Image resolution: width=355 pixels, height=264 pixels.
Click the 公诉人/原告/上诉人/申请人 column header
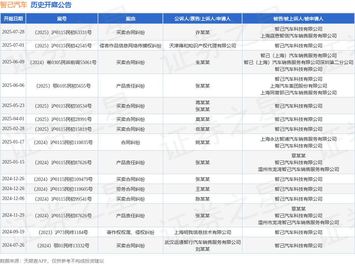click(202, 19)
